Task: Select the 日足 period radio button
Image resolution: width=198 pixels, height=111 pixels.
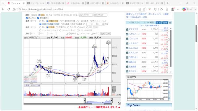Action: point(32,15)
